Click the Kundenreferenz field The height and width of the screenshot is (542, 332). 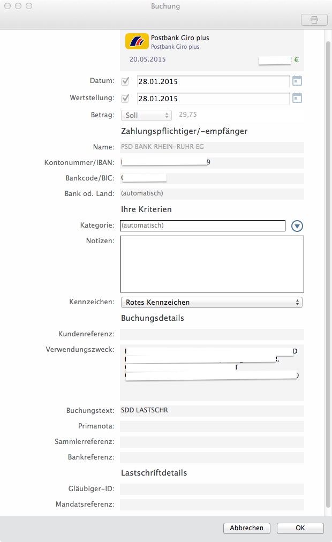click(212, 334)
